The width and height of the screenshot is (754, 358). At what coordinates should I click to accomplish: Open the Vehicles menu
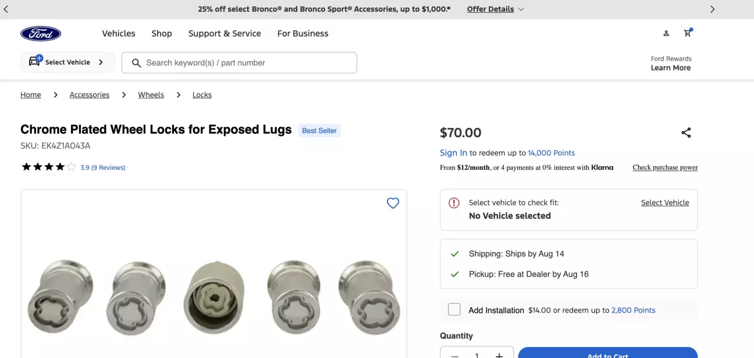tap(119, 34)
